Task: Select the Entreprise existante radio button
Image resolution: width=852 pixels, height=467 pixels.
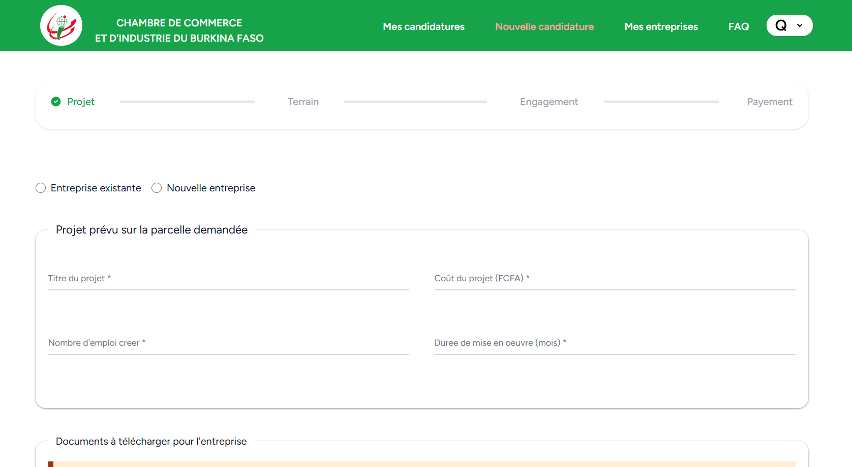Action: click(x=41, y=188)
